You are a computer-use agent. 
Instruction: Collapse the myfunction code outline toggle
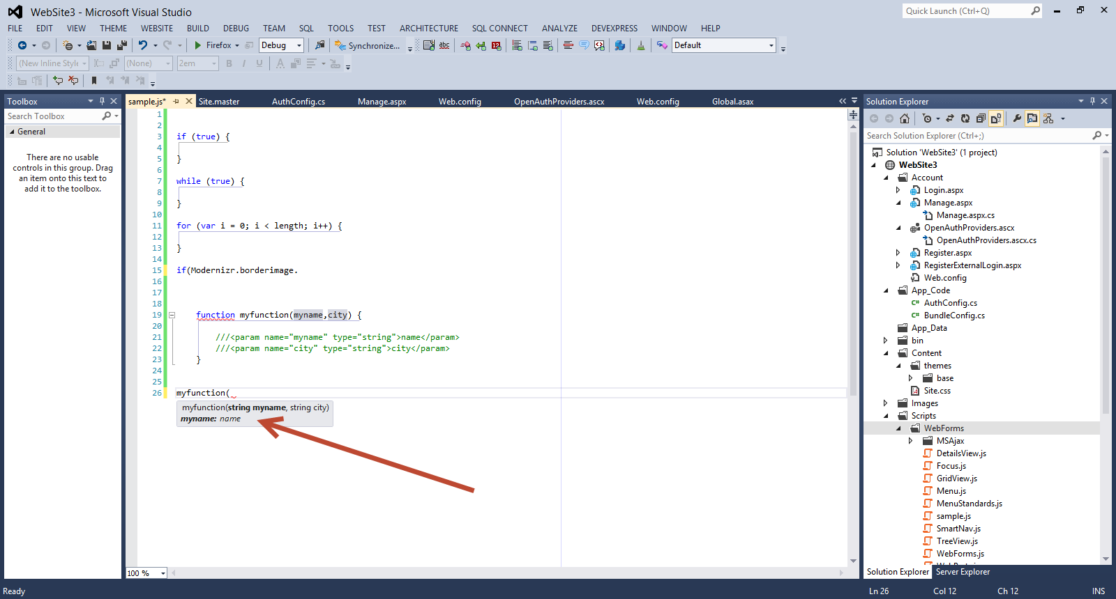172,316
